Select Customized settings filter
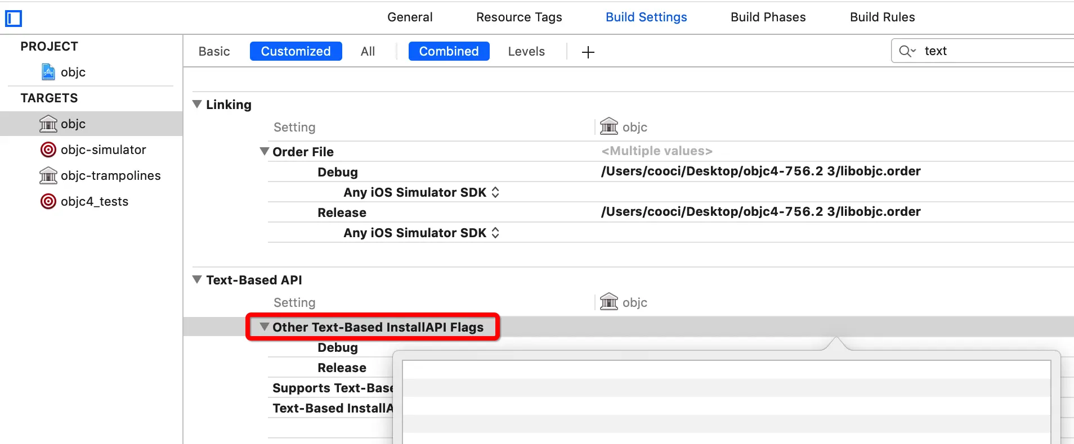 coord(296,51)
